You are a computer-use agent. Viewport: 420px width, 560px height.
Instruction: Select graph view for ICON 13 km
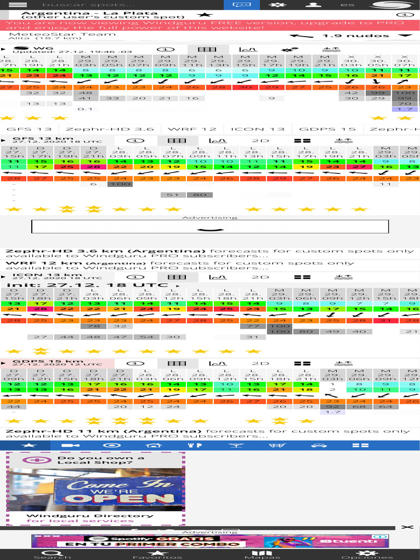click(x=218, y=277)
